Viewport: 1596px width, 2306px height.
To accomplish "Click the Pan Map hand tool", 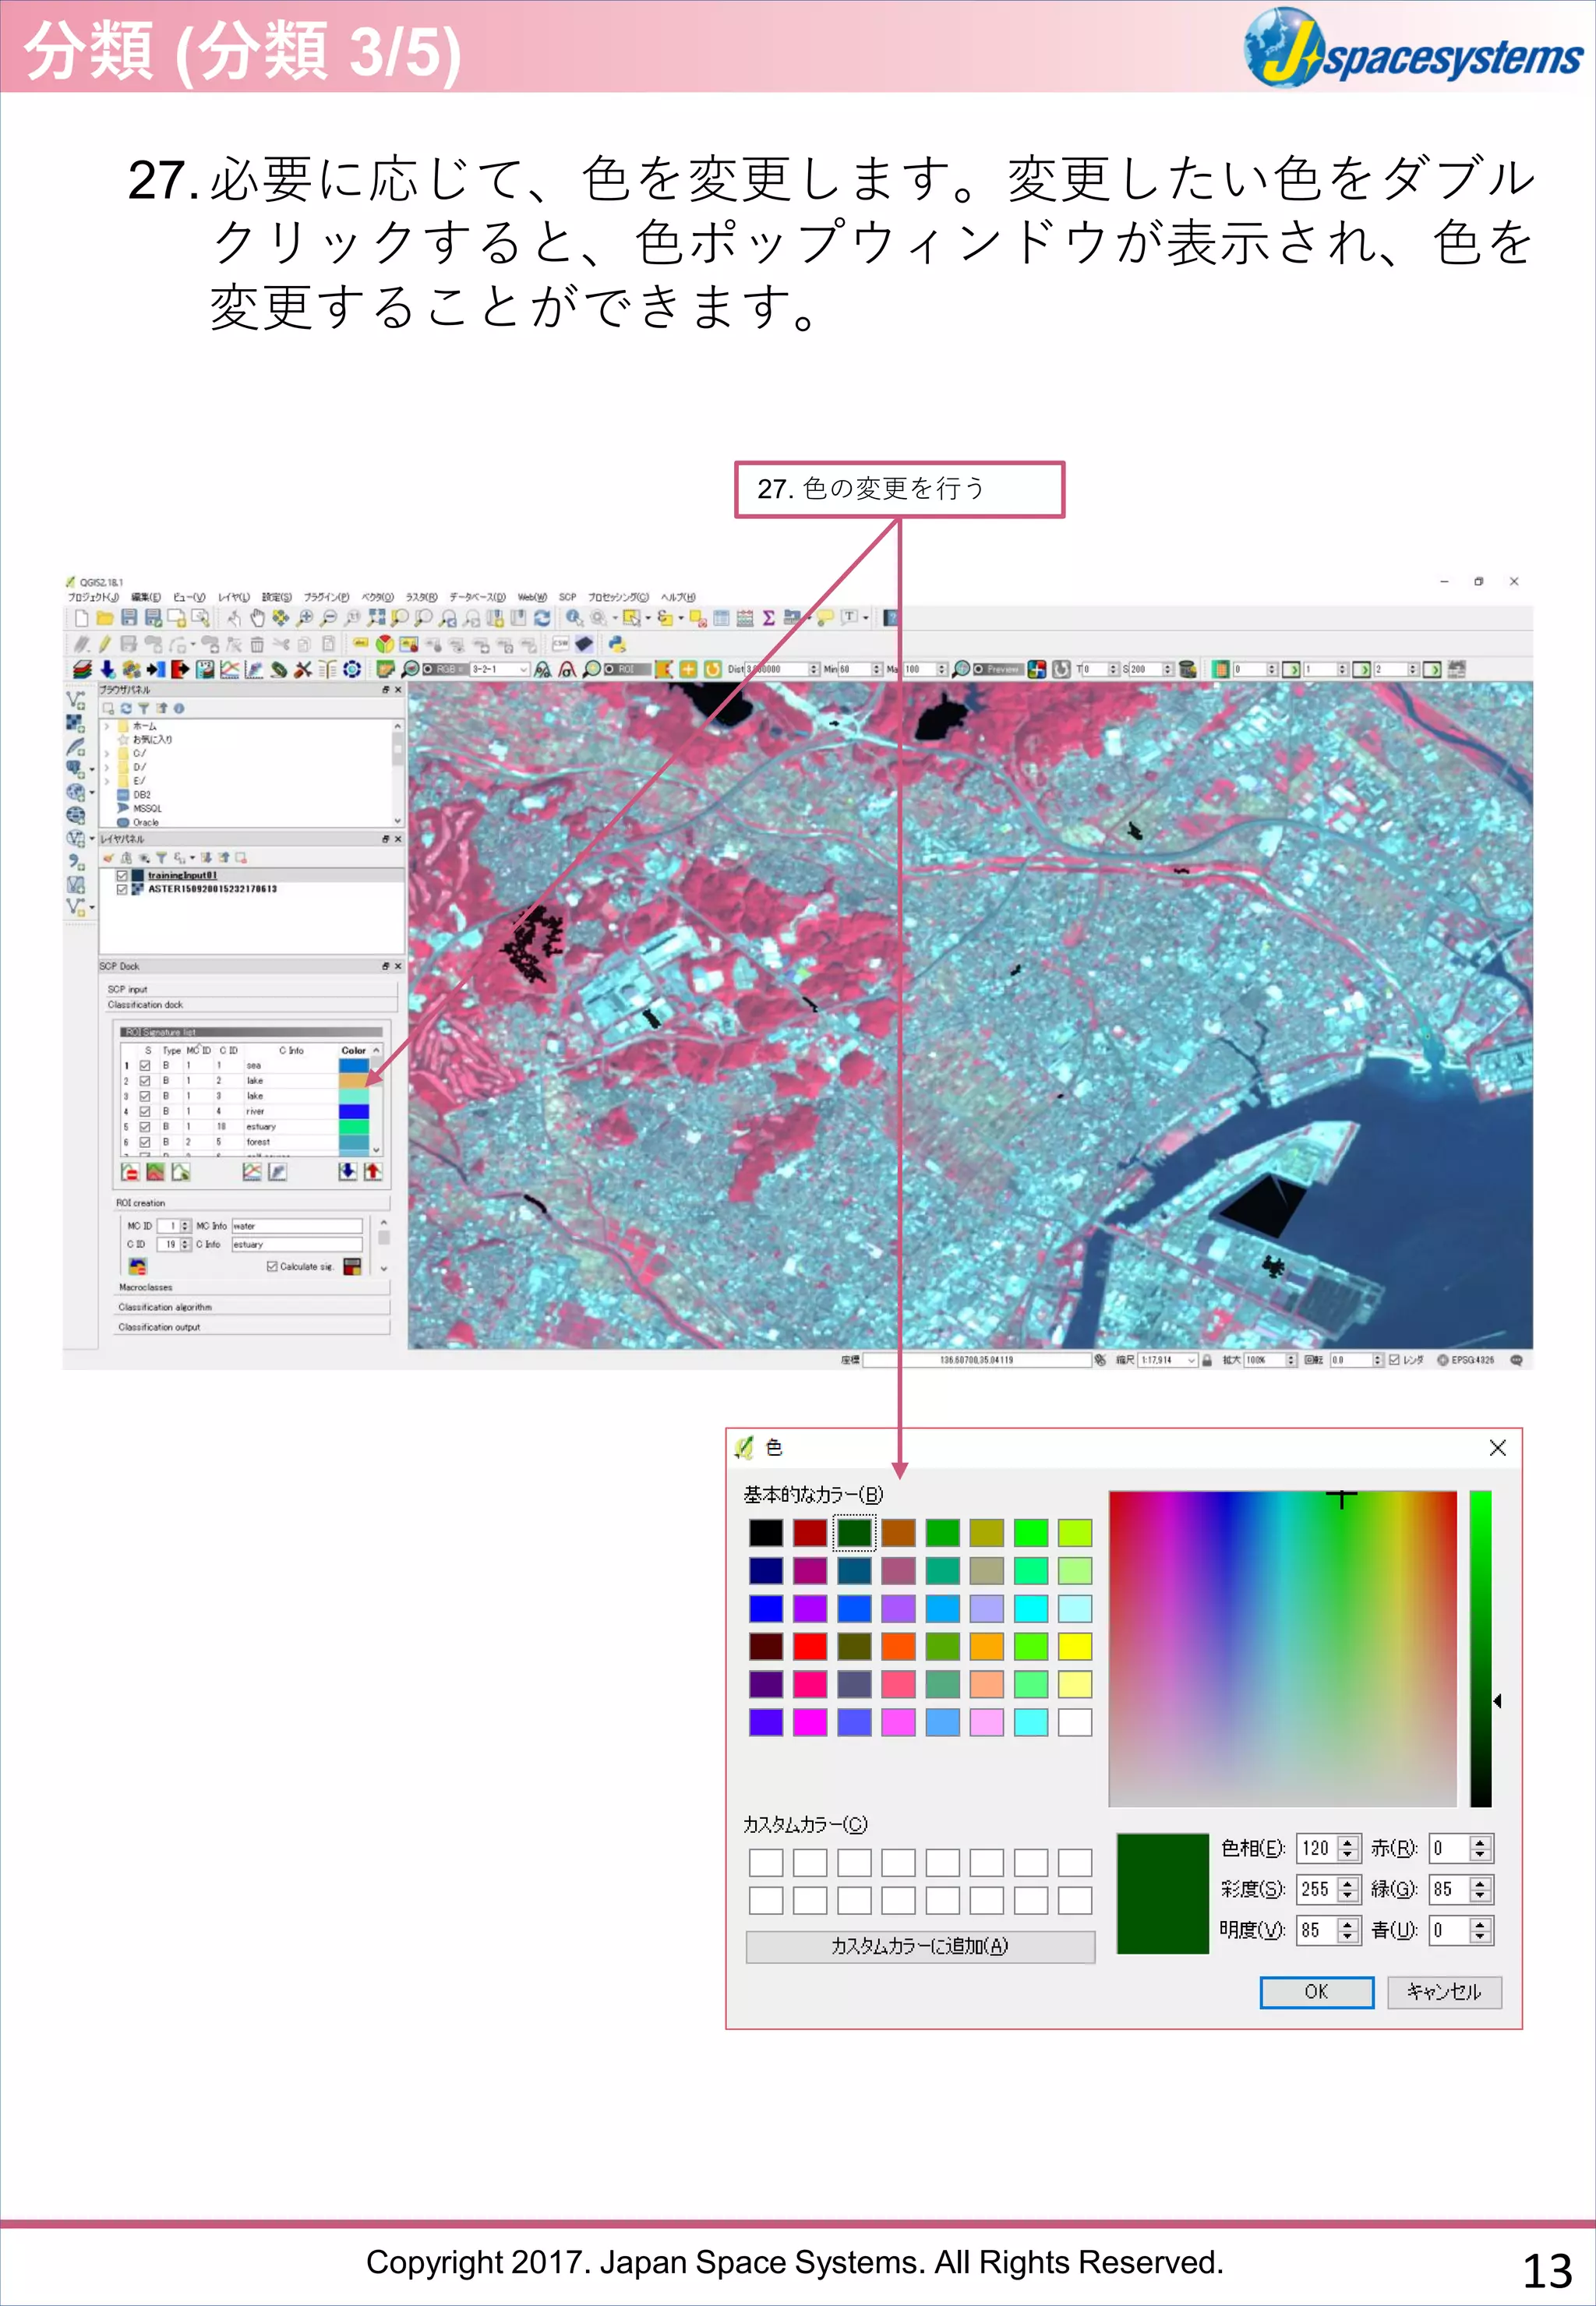I will coord(257,618).
